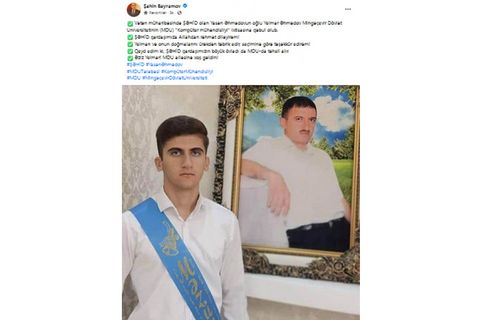This screenshot has width=479, height=320.
Task: Open the #MingəçevirDövlətUniversiteti hashtag
Action: coord(175,78)
